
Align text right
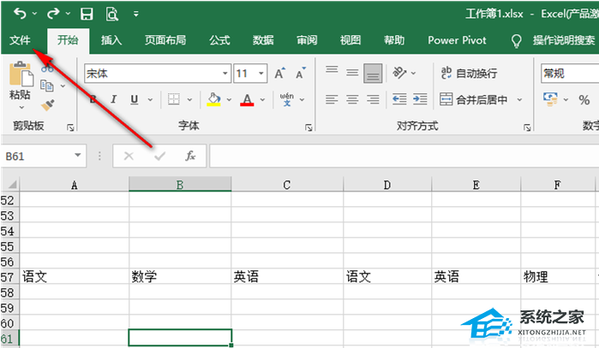pos(373,99)
